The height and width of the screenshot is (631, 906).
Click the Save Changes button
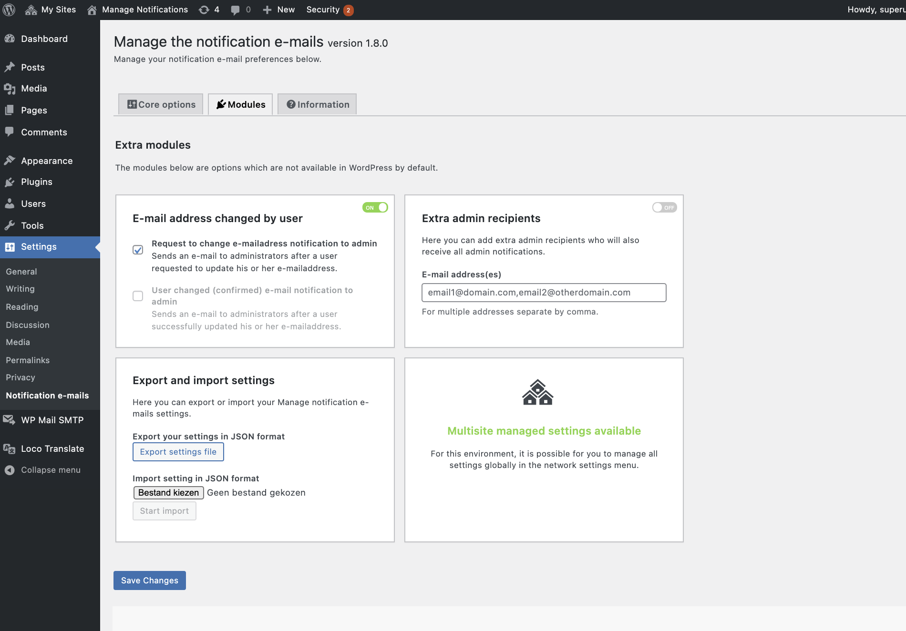[x=150, y=580]
